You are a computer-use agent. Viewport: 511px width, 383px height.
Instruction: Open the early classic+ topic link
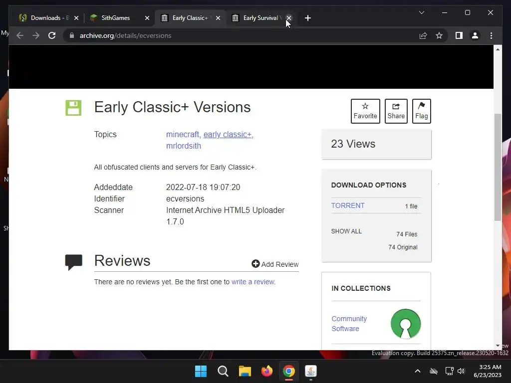click(228, 135)
